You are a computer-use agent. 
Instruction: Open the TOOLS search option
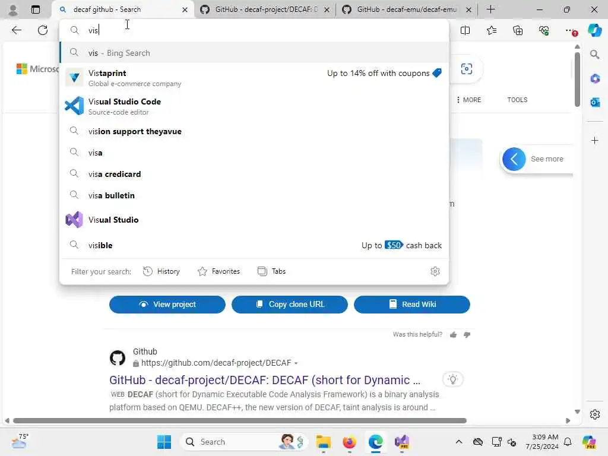click(517, 100)
